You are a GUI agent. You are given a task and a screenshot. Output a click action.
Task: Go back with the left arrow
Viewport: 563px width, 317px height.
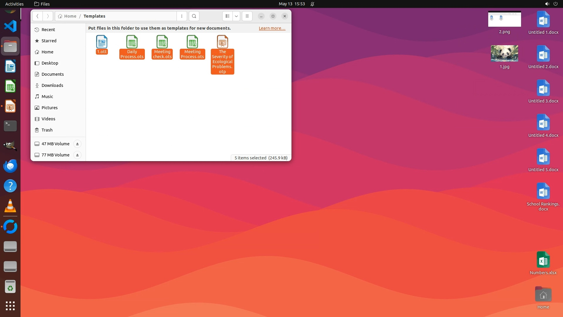point(38,16)
